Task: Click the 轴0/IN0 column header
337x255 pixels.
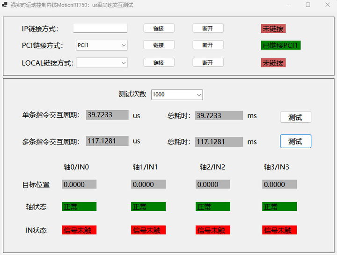Action: (x=76, y=167)
